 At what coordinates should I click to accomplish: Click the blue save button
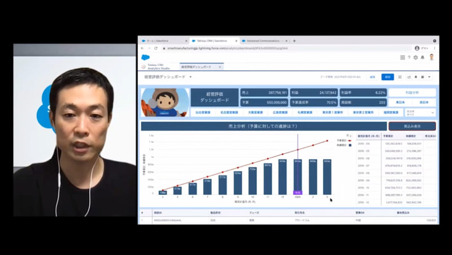pos(388,77)
